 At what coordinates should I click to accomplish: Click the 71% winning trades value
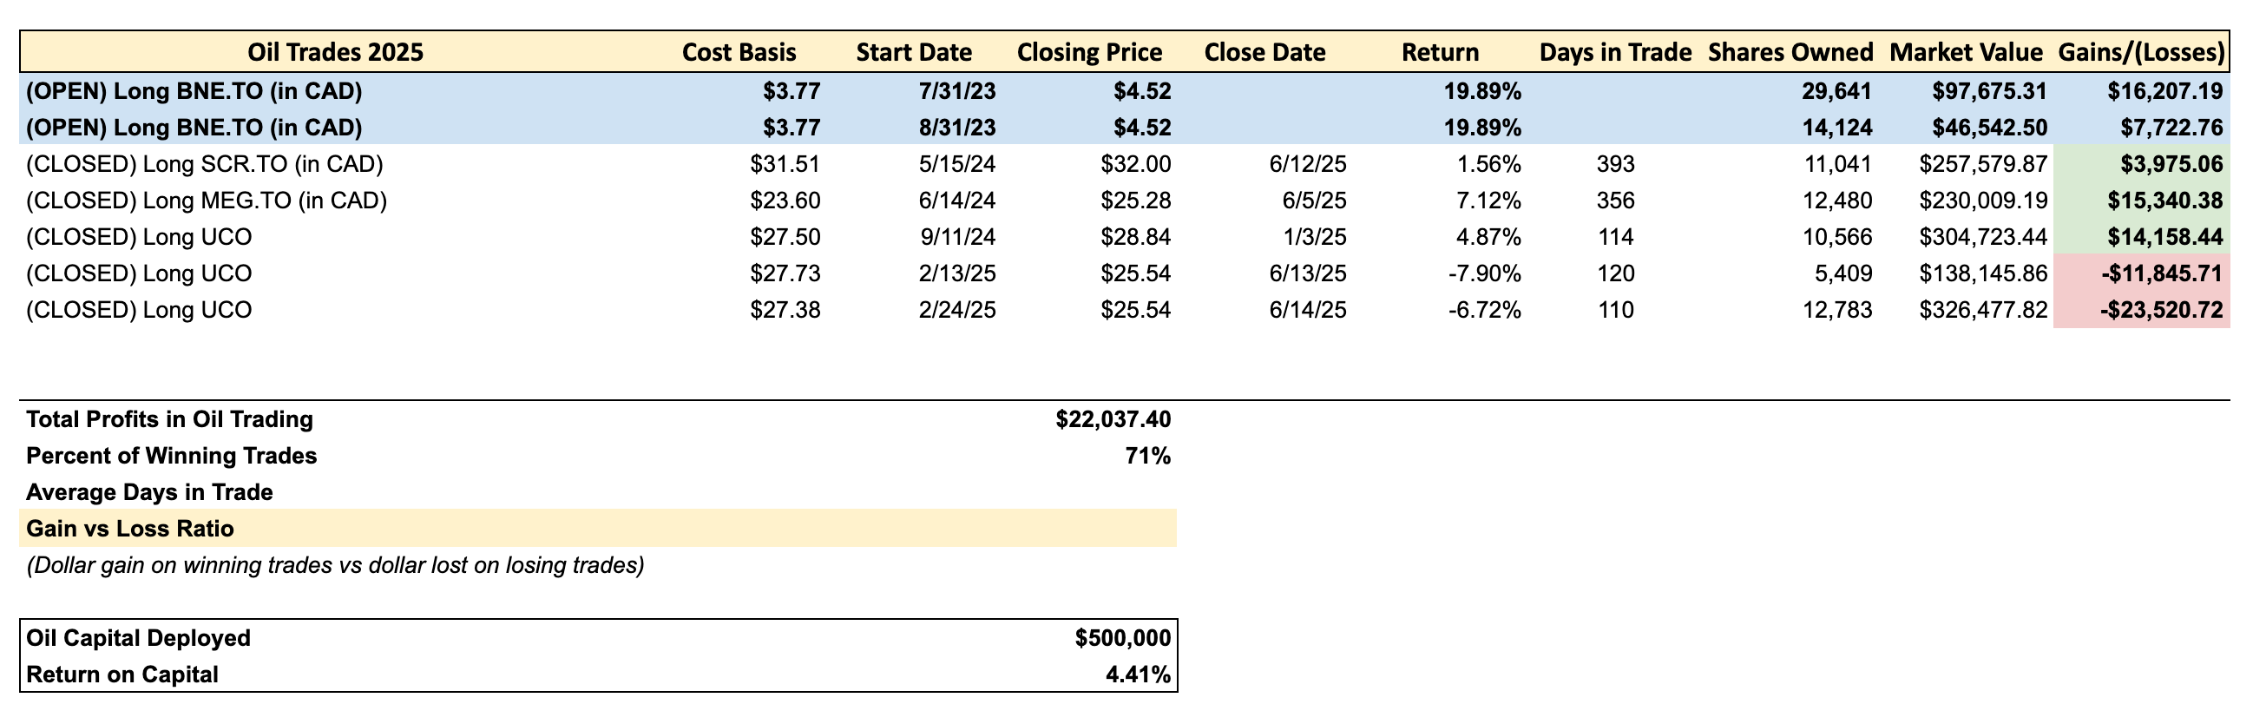(x=1147, y=457)
